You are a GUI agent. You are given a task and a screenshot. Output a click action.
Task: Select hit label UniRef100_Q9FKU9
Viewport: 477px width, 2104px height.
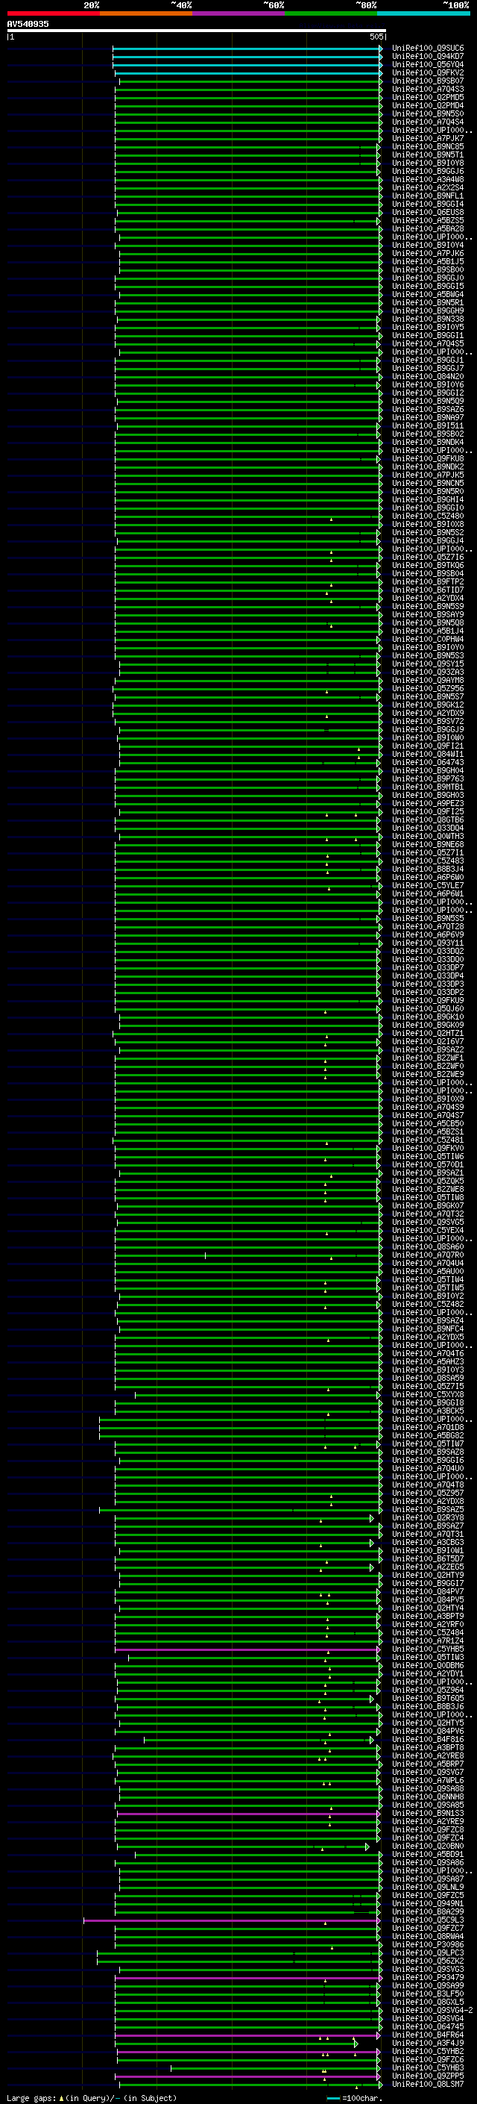(x=427, y=1001)
